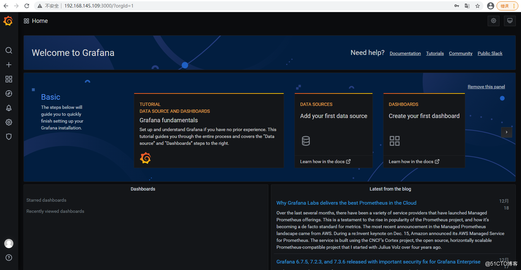521x270 pixels.
Task: Click the not secure warning icon
Action: coord(40,6)
